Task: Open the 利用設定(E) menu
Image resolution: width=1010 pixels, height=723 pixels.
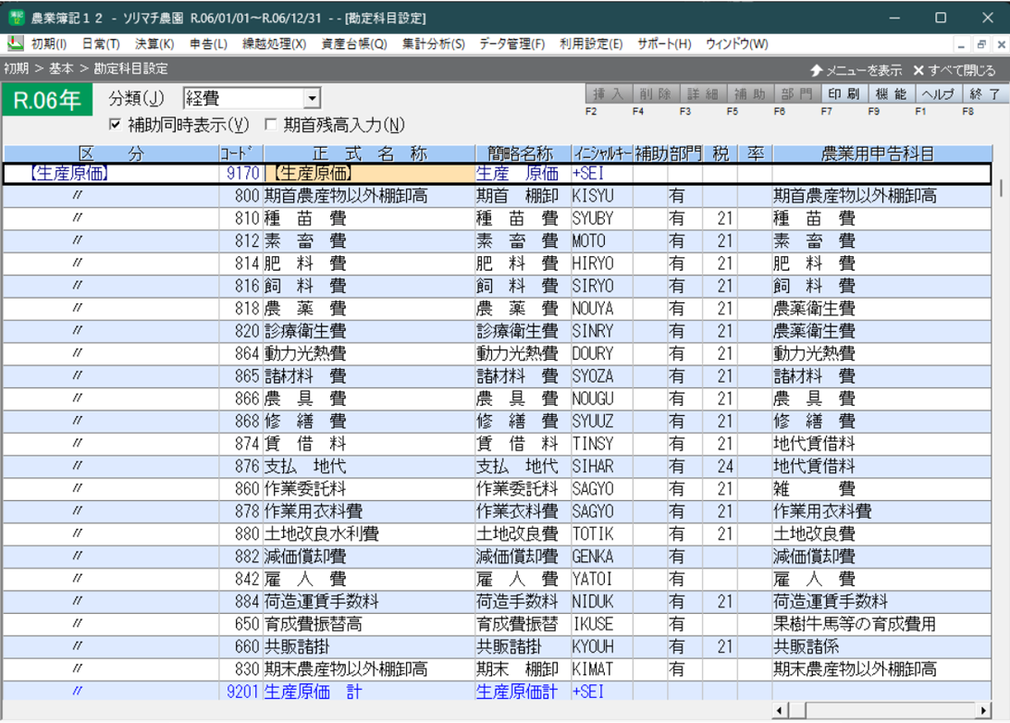Action: tap(591, 44)
